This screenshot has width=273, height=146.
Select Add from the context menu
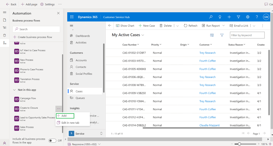click(64, 116)
